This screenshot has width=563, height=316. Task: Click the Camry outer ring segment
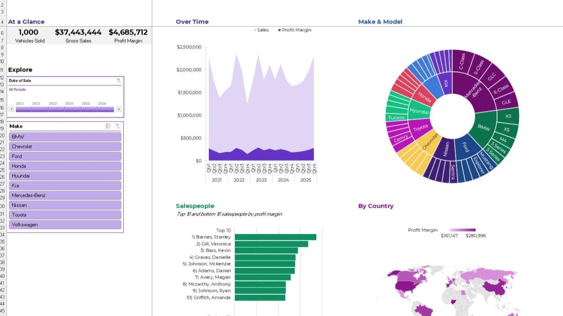coord(400,139)
